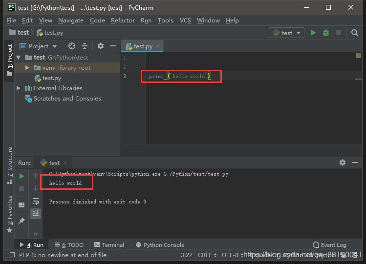The height and width of the screenshot is (264, 366).
Task: Show more Run toolbar actions chevron
Action: pyautogui.click(x=36, y=234)
